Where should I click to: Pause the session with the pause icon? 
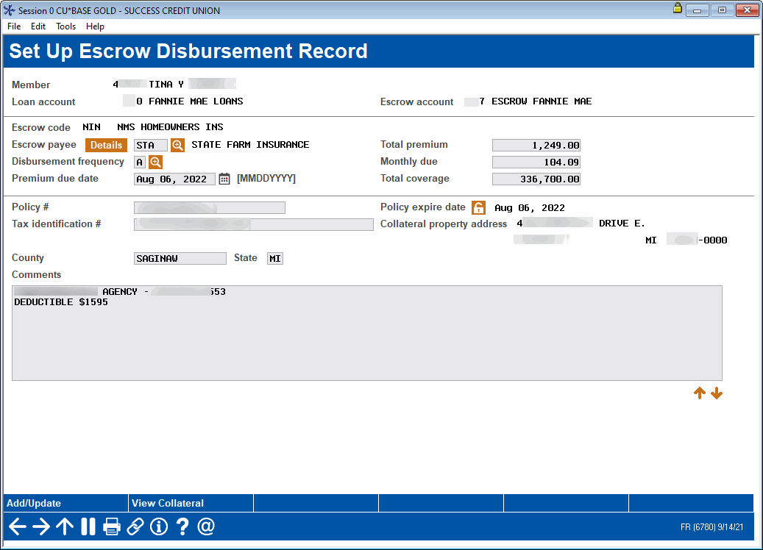(x=88, y=526)
